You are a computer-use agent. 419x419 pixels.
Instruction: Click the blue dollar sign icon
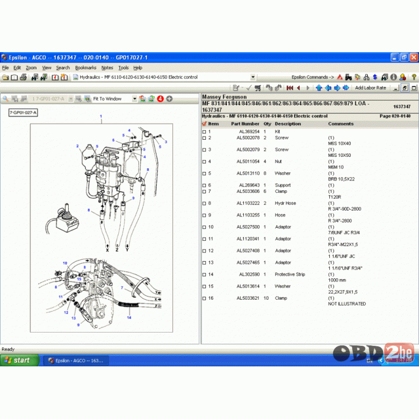click(375, 77)
